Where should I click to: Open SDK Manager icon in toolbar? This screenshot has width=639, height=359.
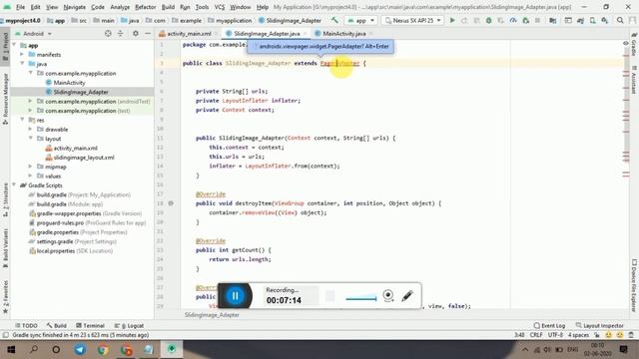[605, 20]
